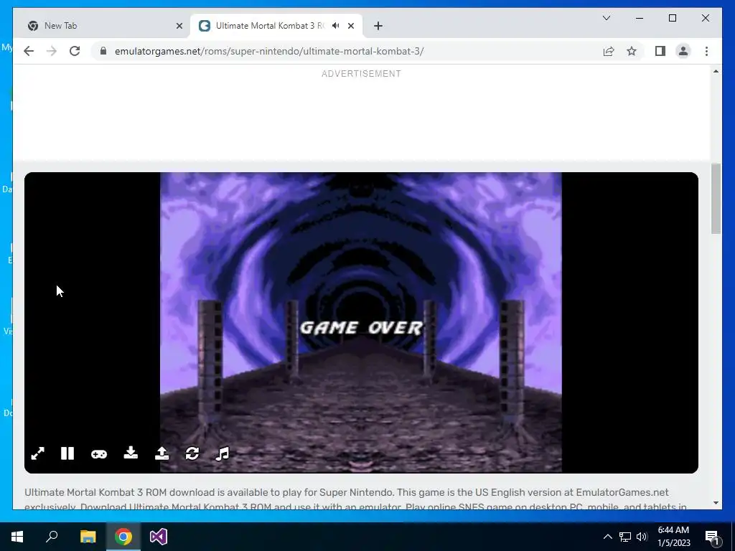Bookmark this page with star icon
This screenshot has height=551, width=735.
[632, 51]
